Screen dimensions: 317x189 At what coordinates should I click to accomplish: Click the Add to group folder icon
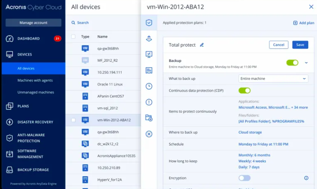[x=149, y=118]
